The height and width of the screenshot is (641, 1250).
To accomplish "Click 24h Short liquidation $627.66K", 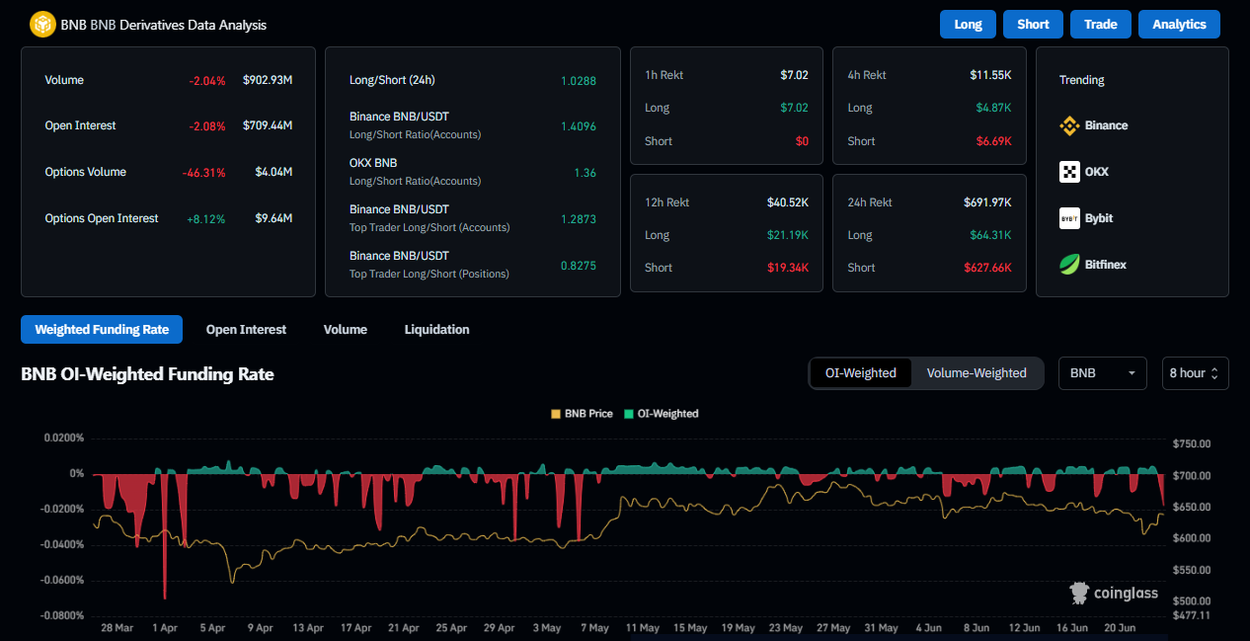I will coord(988,268).
